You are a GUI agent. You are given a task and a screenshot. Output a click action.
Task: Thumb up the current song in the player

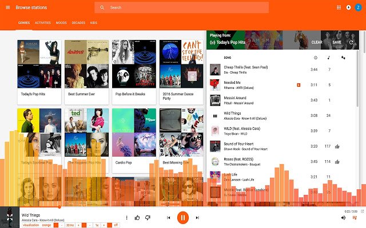pos(137,218)
